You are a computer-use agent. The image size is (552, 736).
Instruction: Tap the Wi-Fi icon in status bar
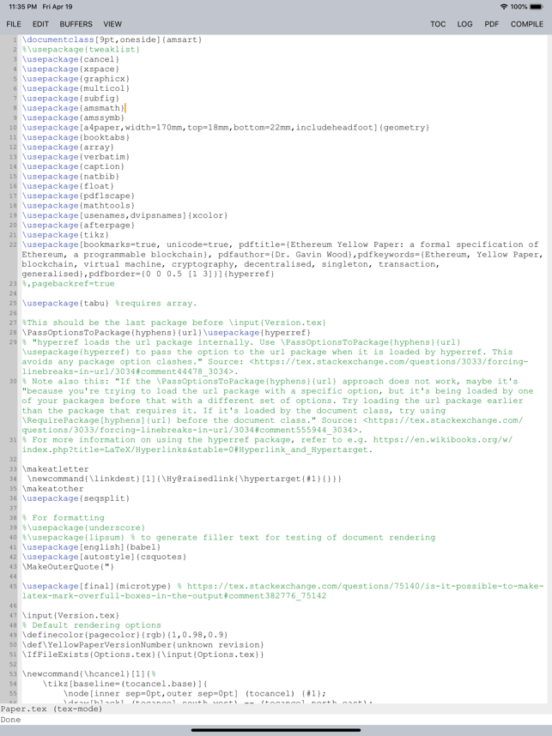(503, 7)
